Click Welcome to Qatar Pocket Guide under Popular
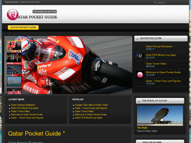The height and width of the screenshot is (143, 191). (91, 114)
